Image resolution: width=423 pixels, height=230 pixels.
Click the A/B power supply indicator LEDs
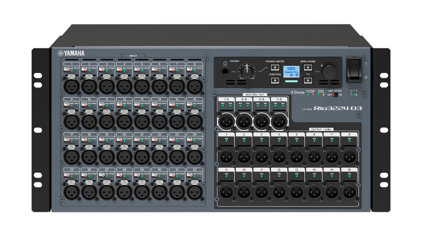pyautogui.click(x=354, y=93)
